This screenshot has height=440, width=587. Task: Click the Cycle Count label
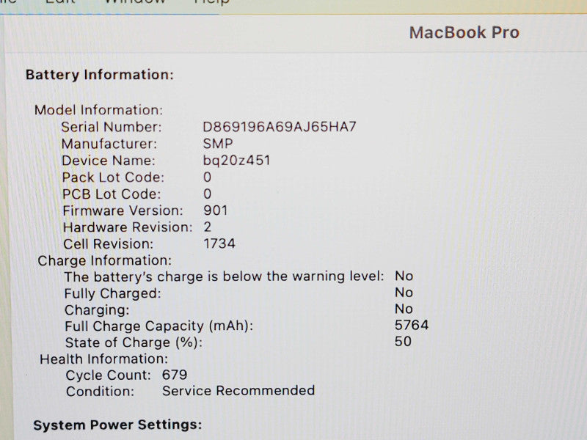[108, 375]
